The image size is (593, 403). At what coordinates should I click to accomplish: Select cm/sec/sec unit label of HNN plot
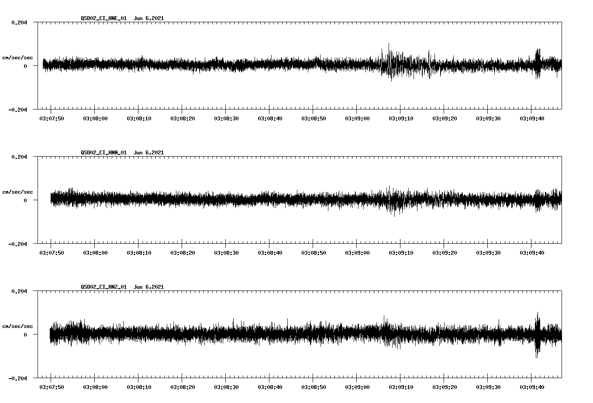[x=17, y=192]
